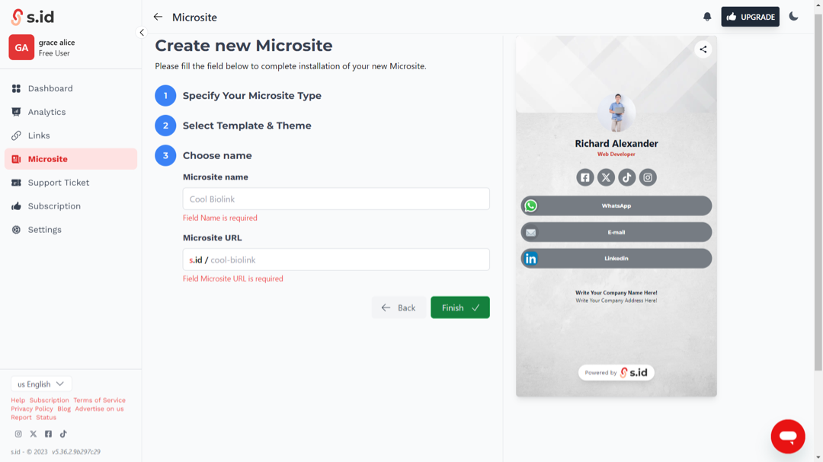Open the notifications bell
823x462 pixels.
coord(707,17)
